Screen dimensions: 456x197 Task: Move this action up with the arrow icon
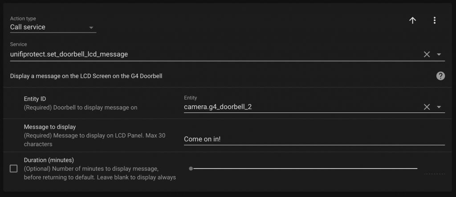pos(412,20)
